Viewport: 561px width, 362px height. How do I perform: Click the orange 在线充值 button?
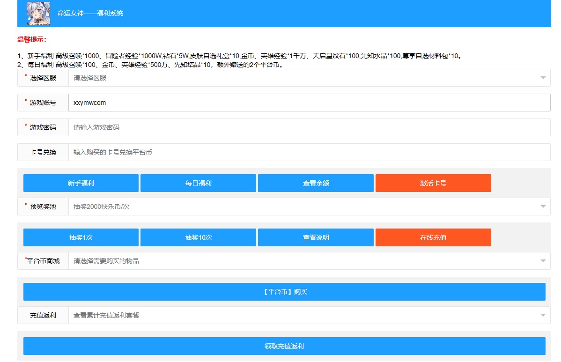[x=433, y=237]
